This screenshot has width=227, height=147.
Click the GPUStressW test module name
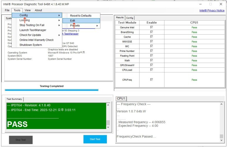click(x=127, y=65)
